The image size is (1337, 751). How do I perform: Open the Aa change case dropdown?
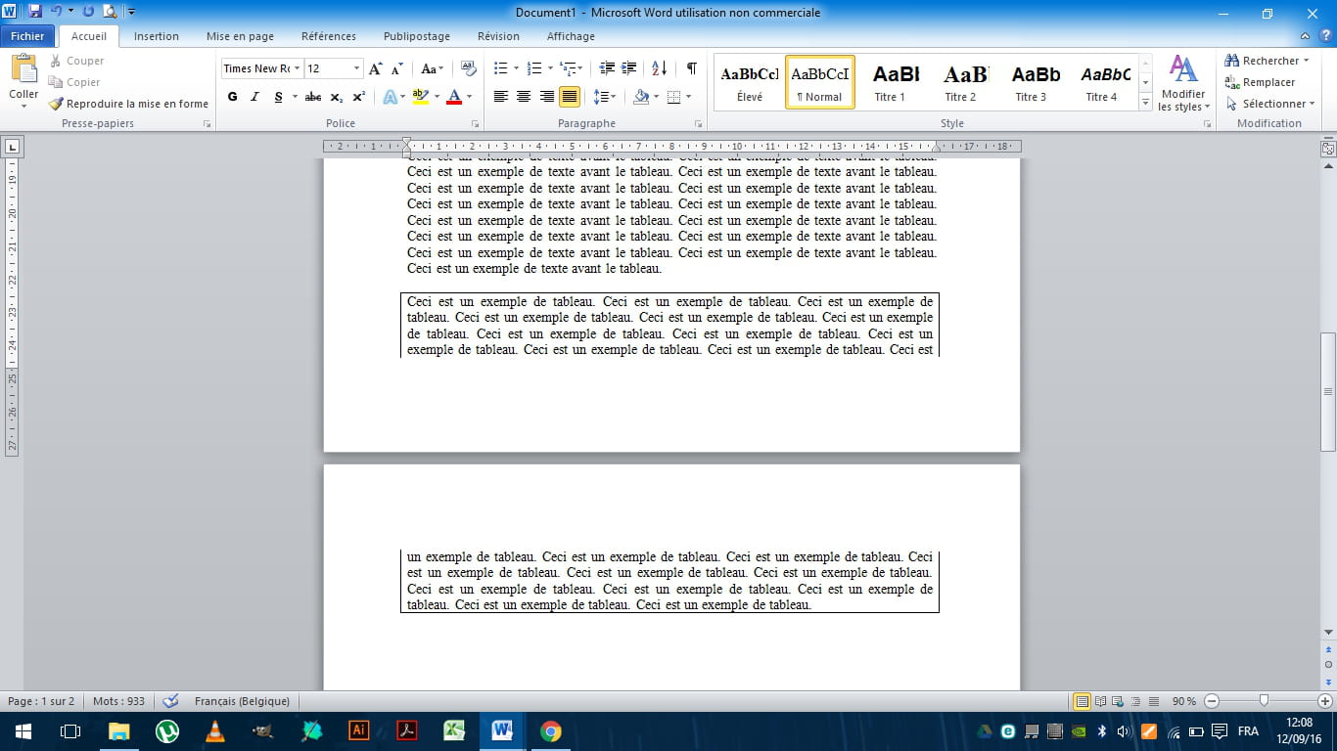(x=432, y=68)
